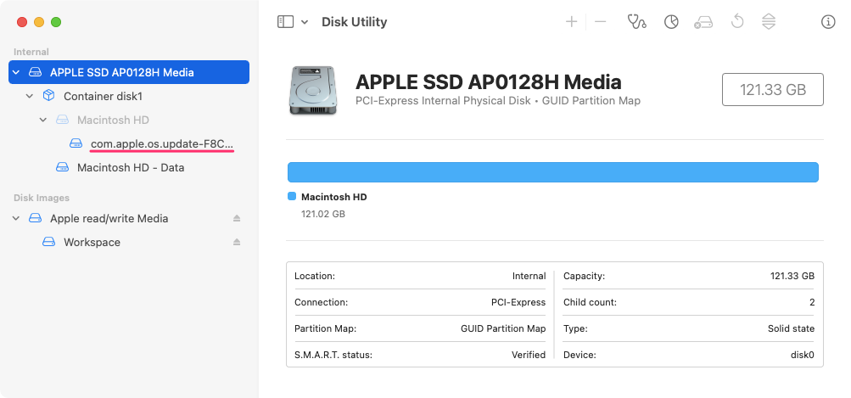Eject the Apple read/write Media disk
Viewport: 851px width, 398px height.
tap(238, 219)
